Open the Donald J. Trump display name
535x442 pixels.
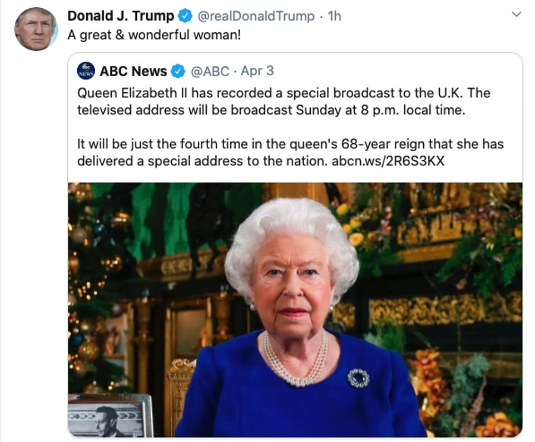(121, 16)
